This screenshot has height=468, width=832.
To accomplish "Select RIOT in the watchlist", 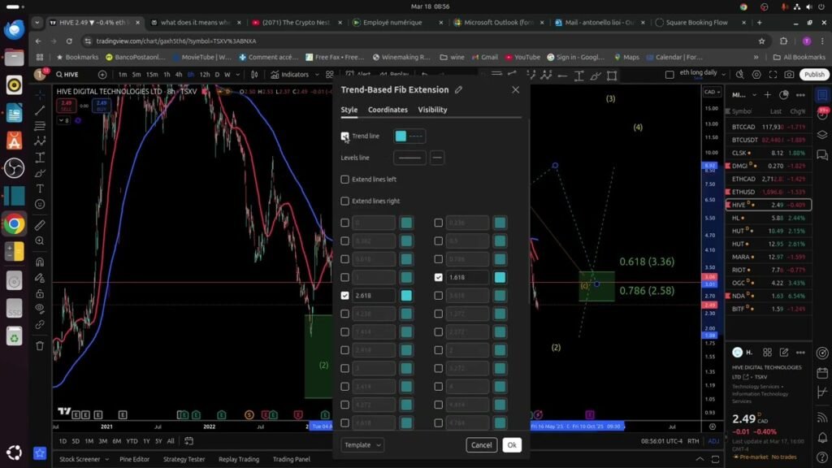I will click(739, 270).
